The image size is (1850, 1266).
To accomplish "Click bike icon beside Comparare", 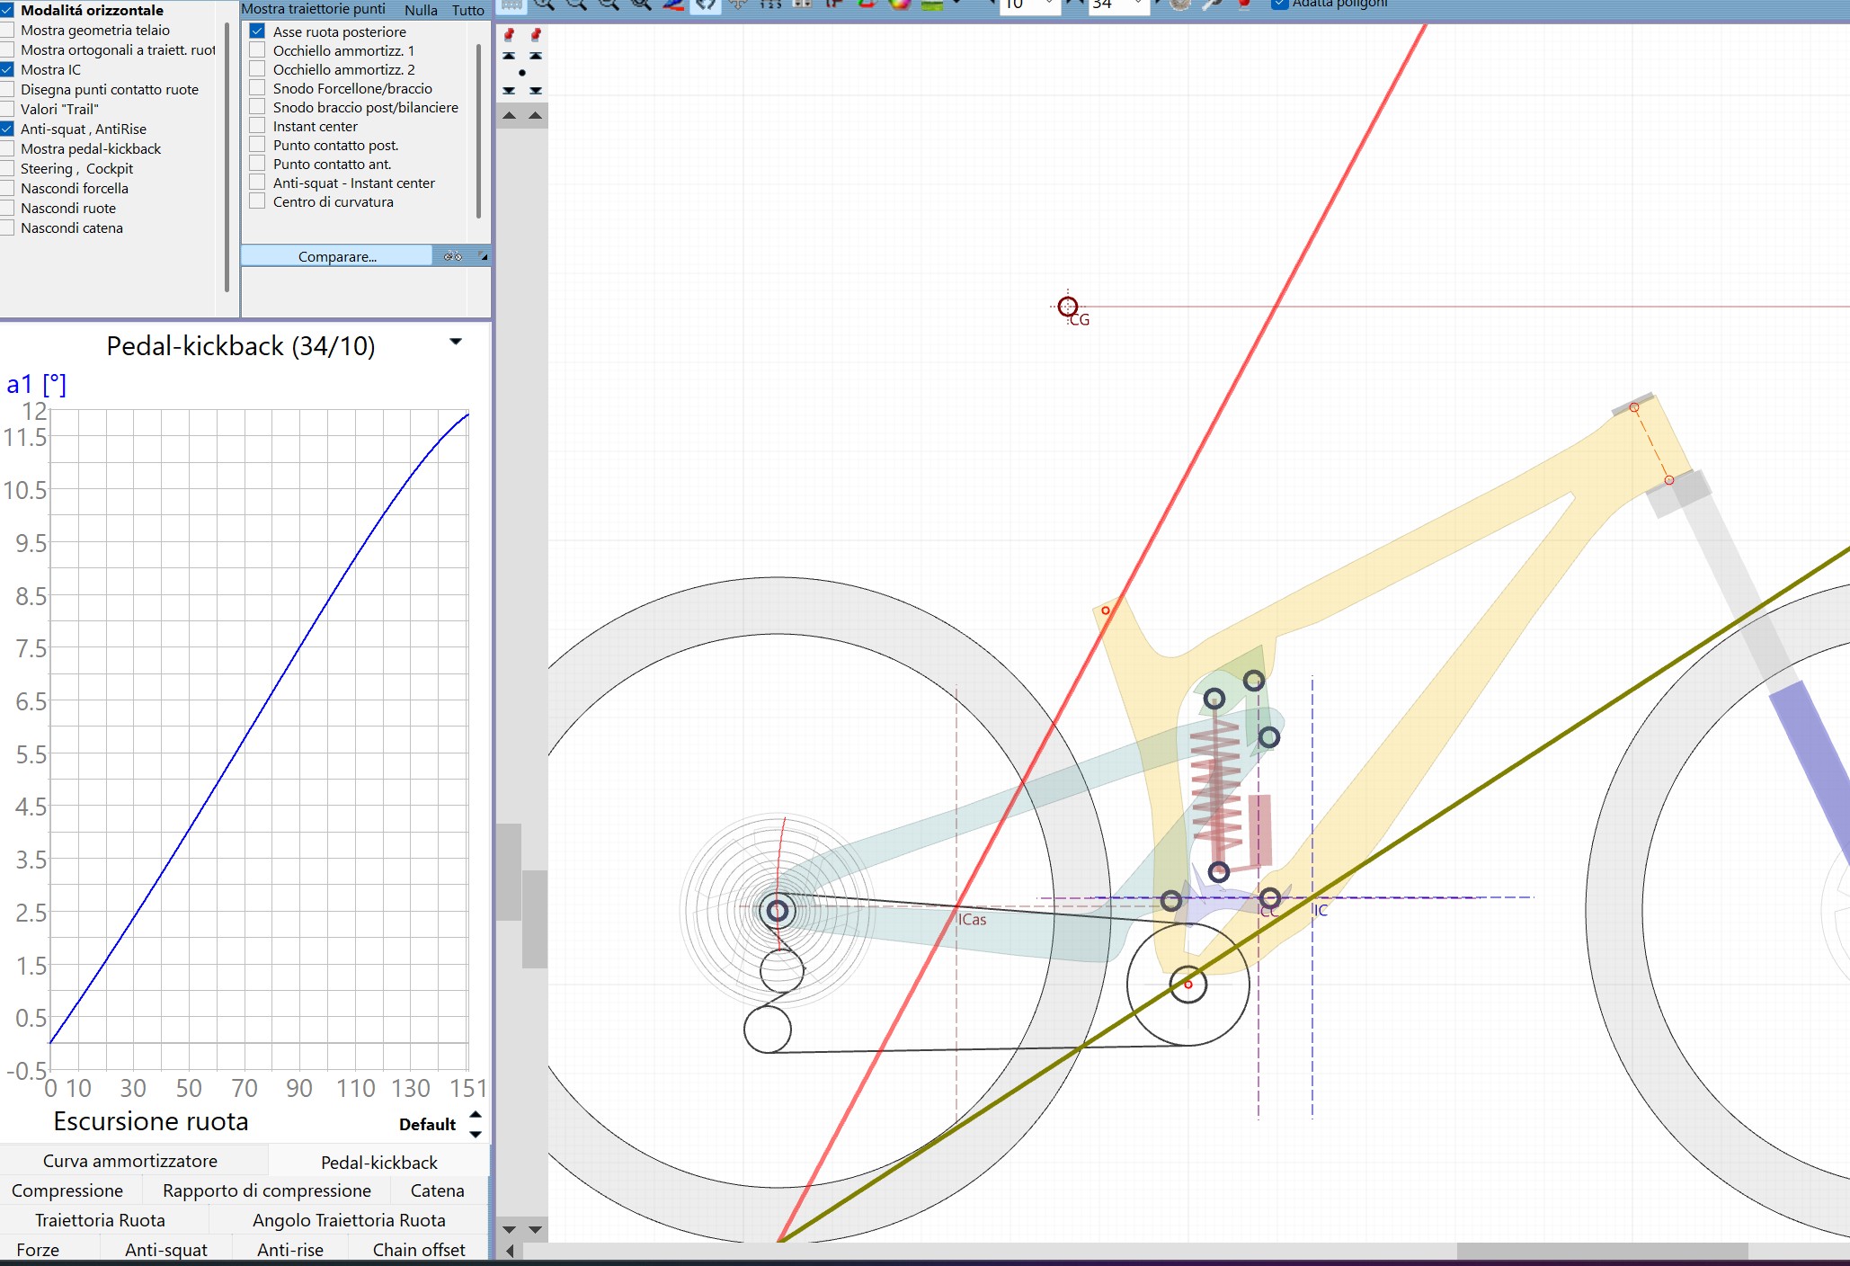I will coord(453,256).
